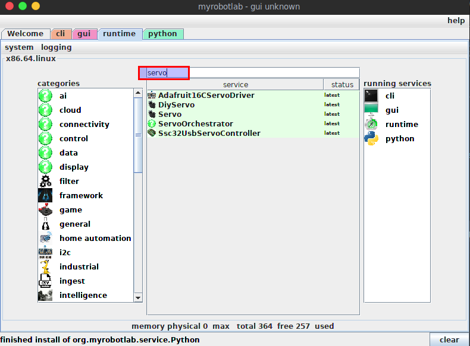470x346 pixels.
Task: Click latest status of Ssc32UsbServoController
Action: click(332, 133)
